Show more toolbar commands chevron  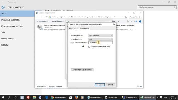pos(118,21)
